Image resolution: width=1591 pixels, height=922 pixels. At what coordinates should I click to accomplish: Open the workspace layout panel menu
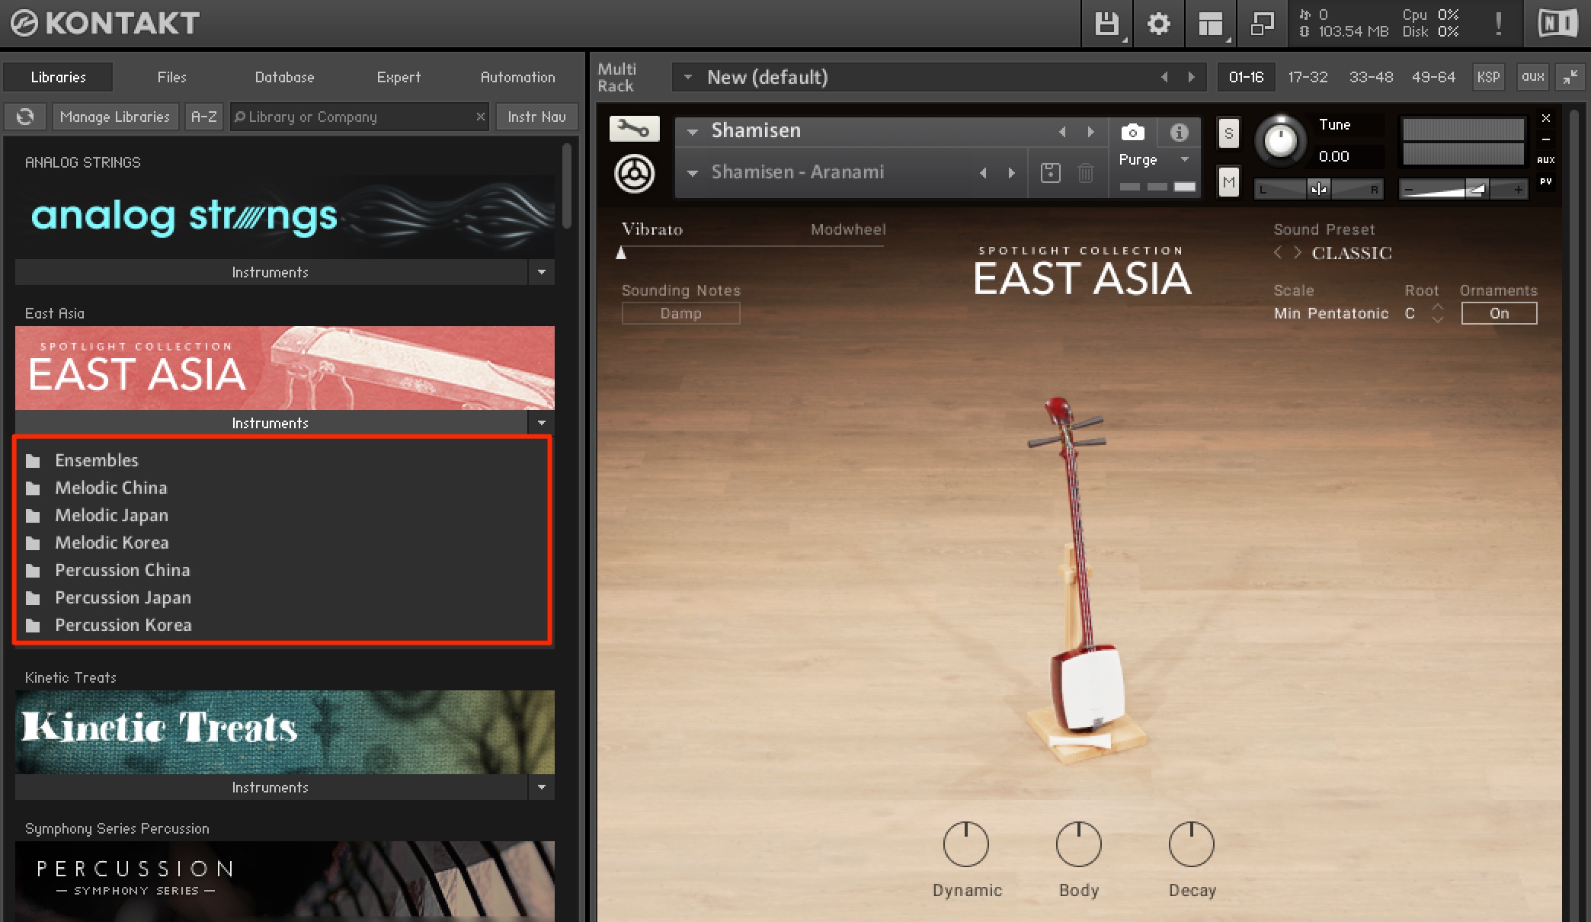click(x=1210, y=24)
